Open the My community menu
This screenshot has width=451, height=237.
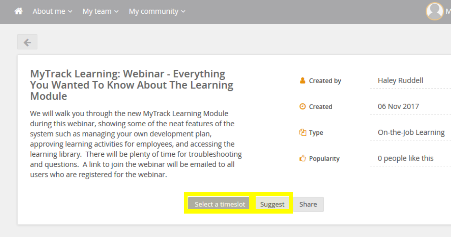157,11
